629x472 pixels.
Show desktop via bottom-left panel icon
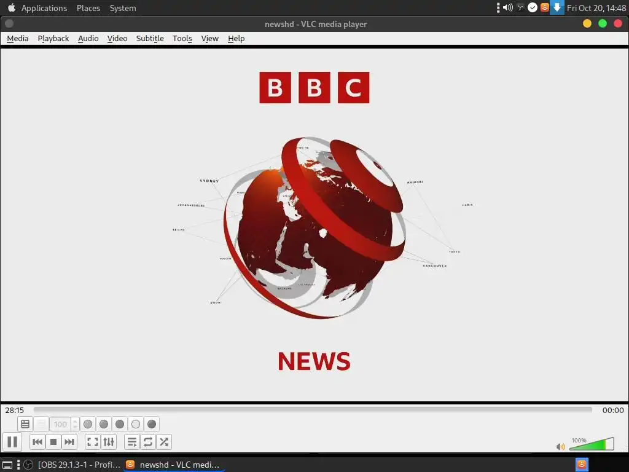tap(7, 465)
